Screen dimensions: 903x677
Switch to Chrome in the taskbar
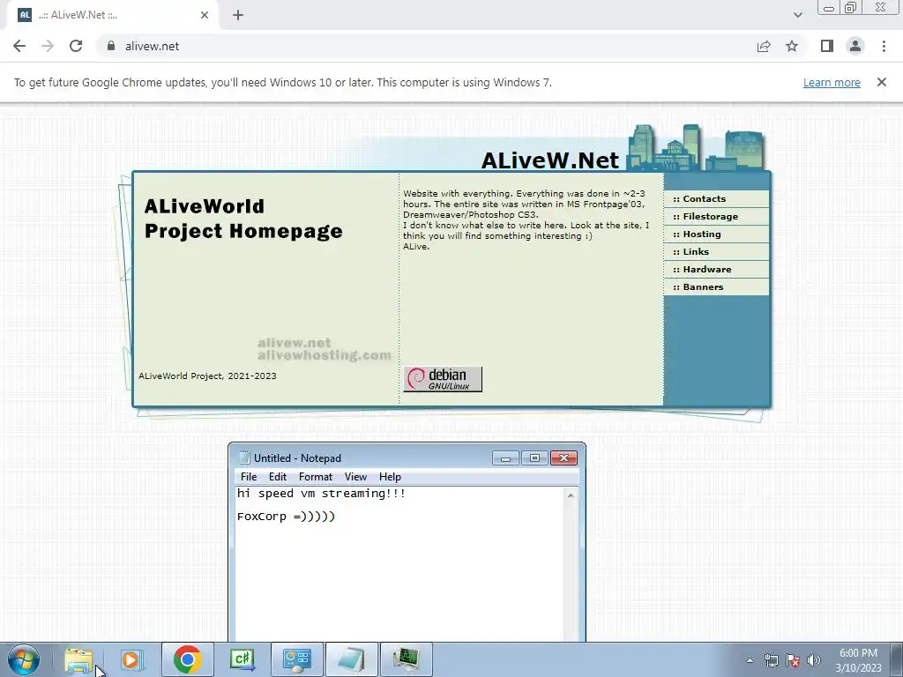pyautogui.click(x=187, y=659)
